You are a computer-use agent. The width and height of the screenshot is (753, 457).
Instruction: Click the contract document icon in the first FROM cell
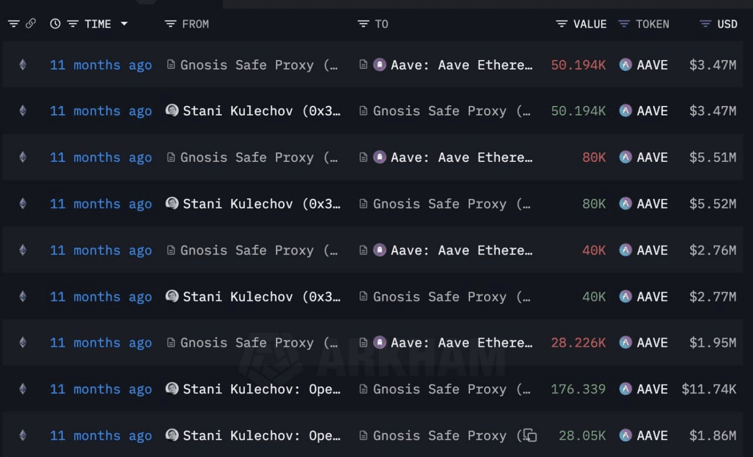(171, 65)
